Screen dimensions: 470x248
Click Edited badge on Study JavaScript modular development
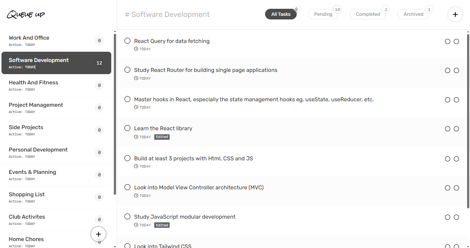(x=162, y=225)
